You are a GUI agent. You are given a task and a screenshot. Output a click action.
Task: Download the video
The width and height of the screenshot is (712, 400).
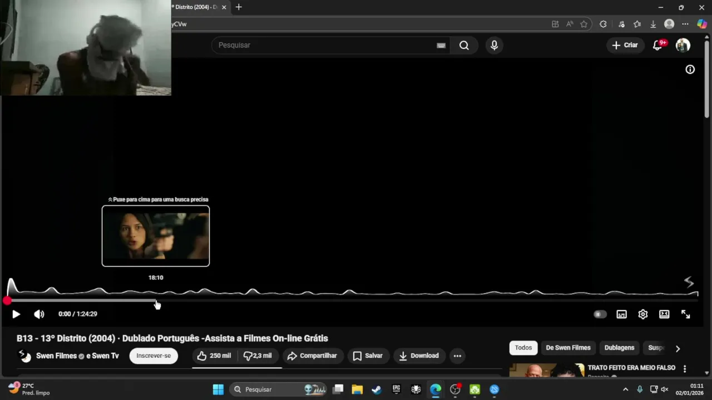419,356
